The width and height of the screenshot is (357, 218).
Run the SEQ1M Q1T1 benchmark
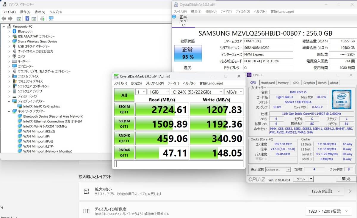(124, 124)
